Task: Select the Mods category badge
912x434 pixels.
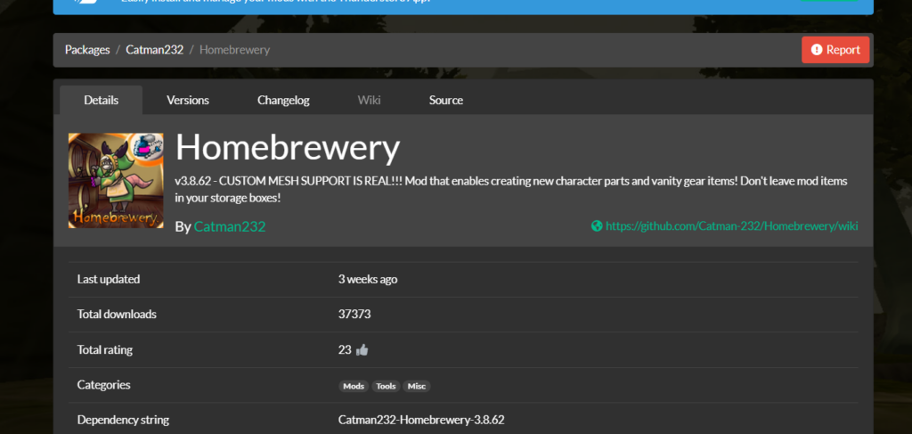Action: coord(354,386)
